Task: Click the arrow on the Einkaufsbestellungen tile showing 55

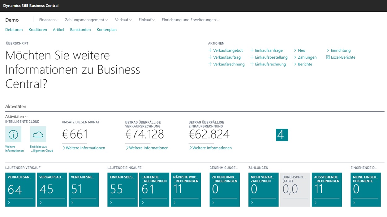Action: (x=111, y=203)
